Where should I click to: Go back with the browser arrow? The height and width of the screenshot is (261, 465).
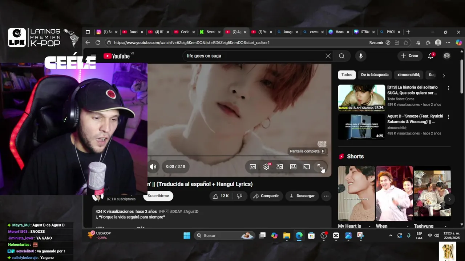pos(88,43)
